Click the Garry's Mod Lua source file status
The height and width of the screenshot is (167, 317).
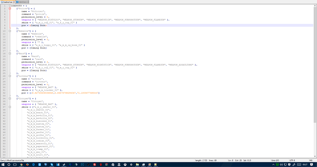coord(12,160)
